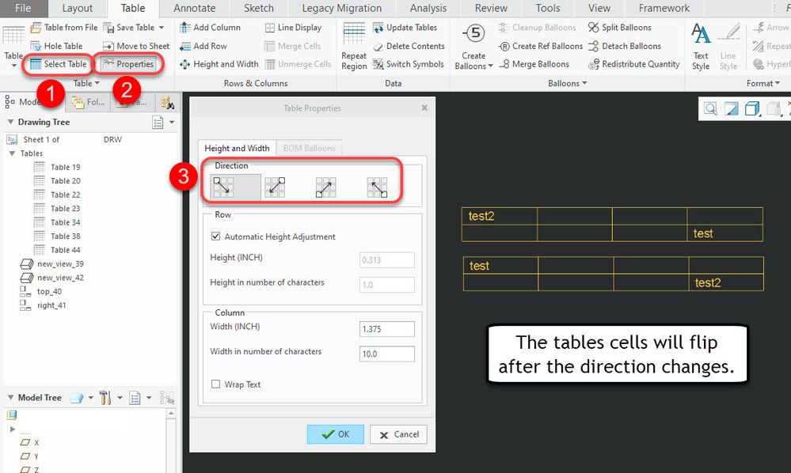Open the Hole Table tool
The width and height of the screenshot is (791, 473).
pos(56,46)
